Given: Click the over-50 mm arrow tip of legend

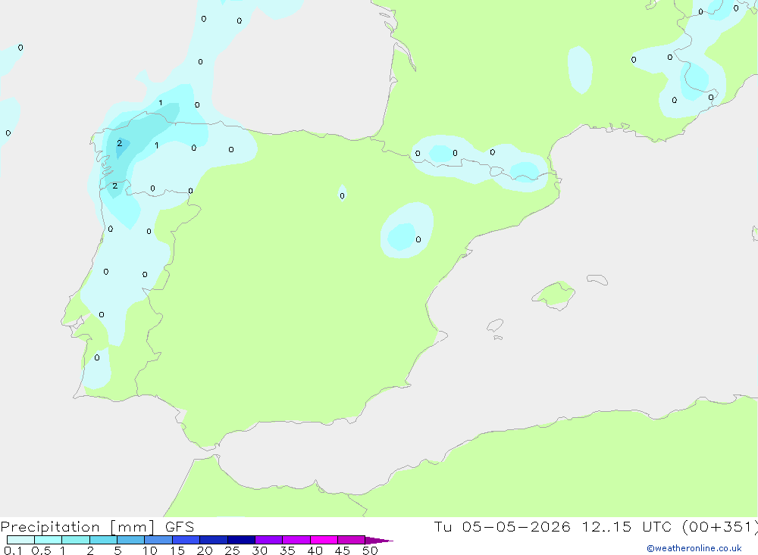Looking at the screenshot, I should point(379,540).
